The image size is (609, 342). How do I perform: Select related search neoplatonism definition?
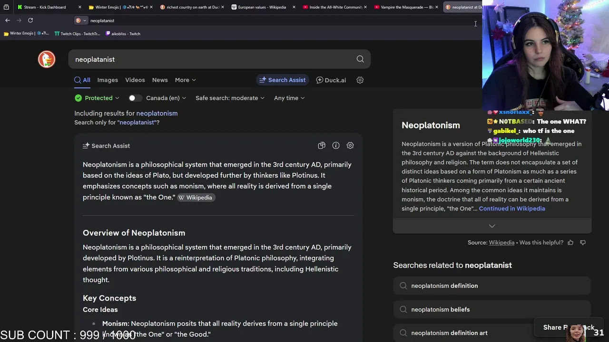coord(492,286)
